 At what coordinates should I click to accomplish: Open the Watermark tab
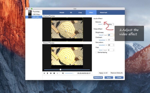[x=103, y=13]
